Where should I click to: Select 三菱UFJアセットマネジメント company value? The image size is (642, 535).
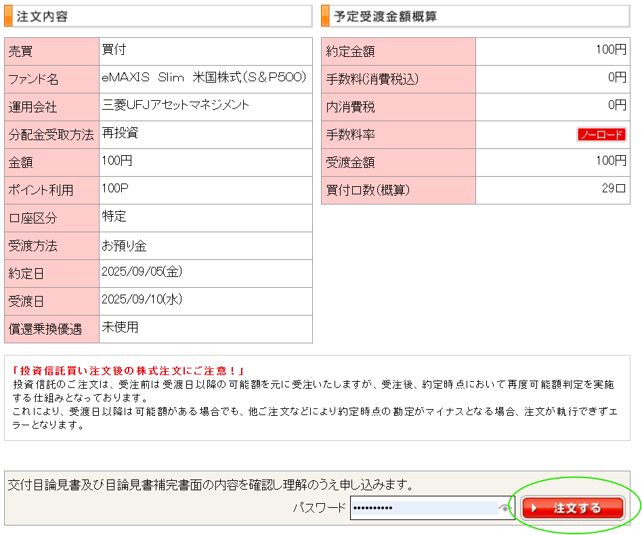click(175, 105)
